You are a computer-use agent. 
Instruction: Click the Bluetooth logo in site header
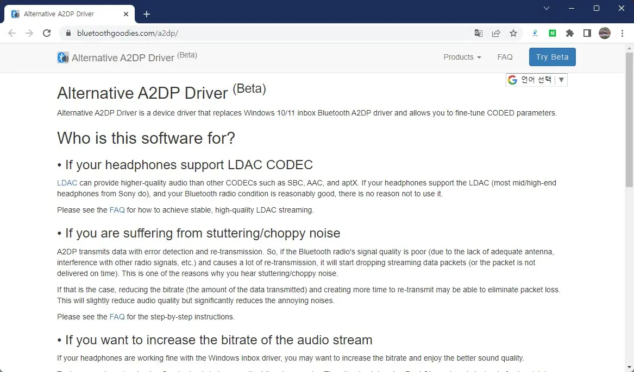(62, 57)
